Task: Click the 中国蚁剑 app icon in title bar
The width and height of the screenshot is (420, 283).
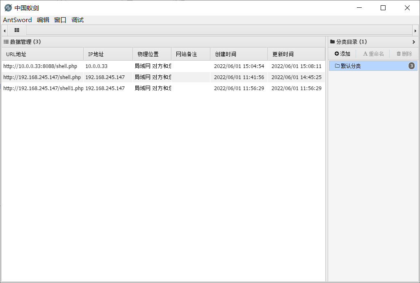Action: 8,8
